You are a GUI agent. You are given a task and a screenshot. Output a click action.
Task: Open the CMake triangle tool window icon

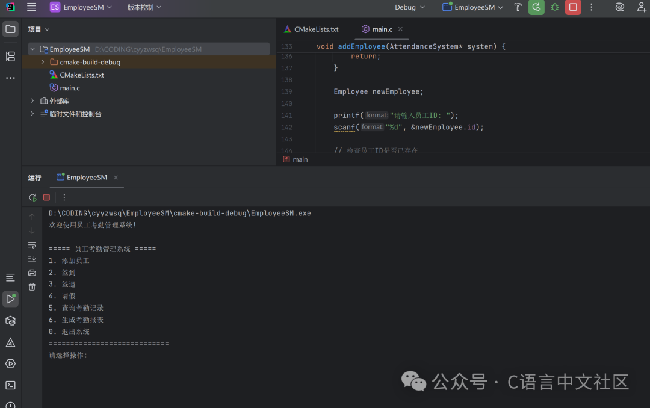10,342
